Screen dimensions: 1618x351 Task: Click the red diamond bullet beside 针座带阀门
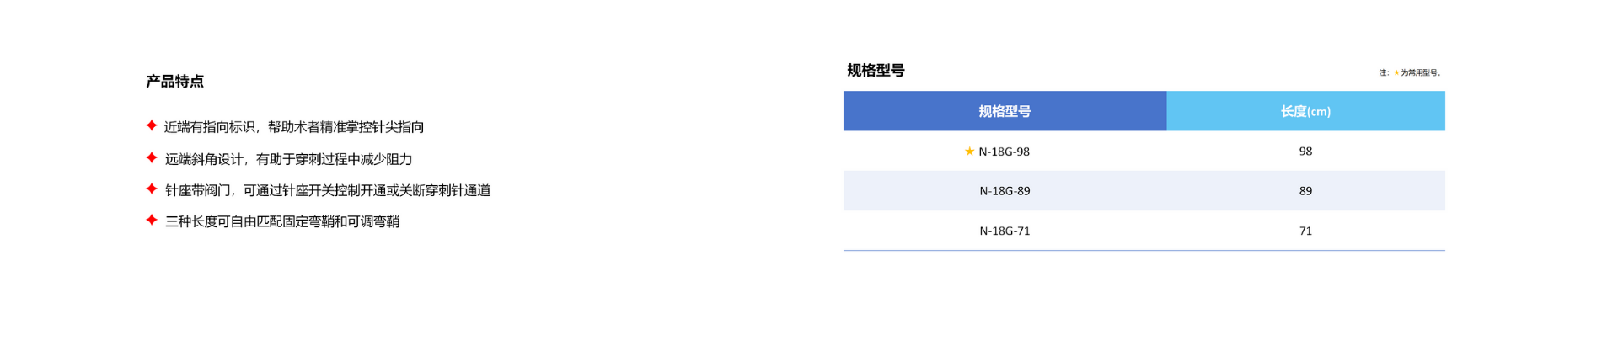pos(152,189)
